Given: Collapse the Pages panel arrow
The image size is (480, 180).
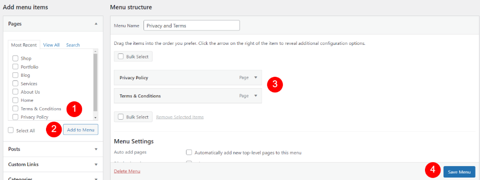Looking at the screenshot, I should [96, 23].
